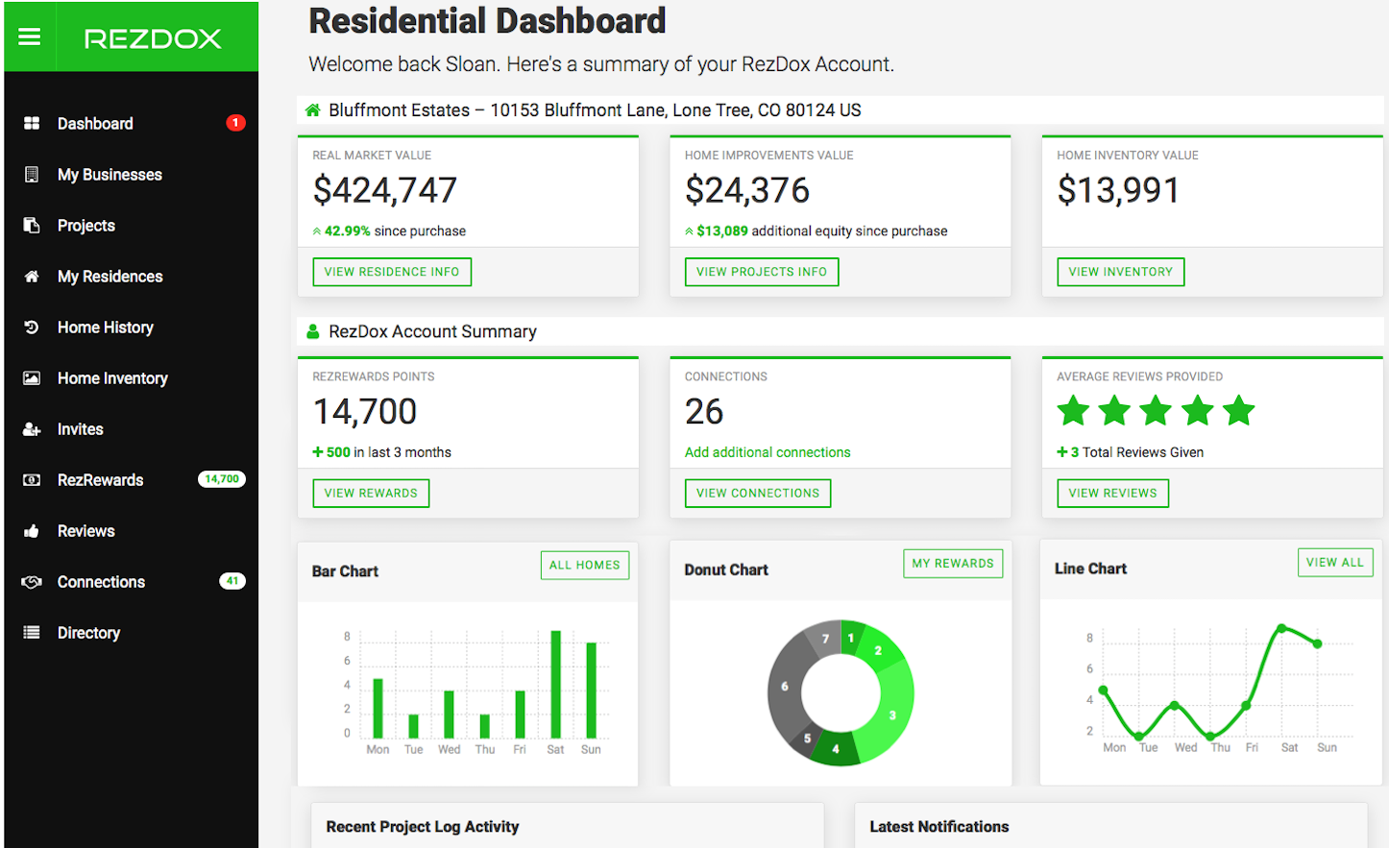Screen dimensions: 1389x848
Task: Click My Rewards button on Donut Chart
Action: [x=953, y=564]
